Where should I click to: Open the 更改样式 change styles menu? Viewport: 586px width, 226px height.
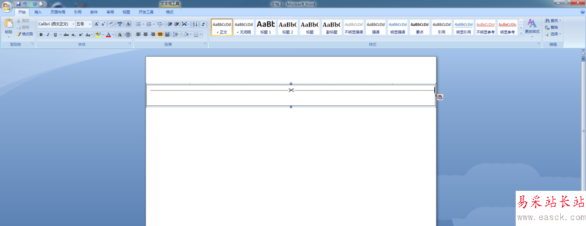click(x=532, y=28)
